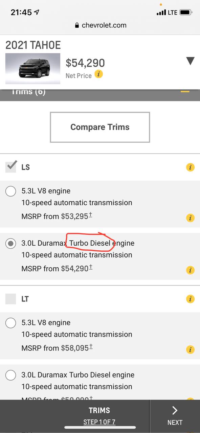Go to NEXT step

click(175, 416)
